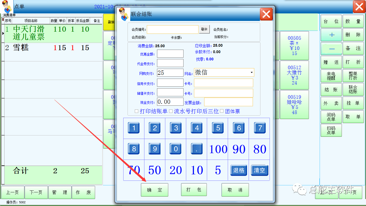Choose quick amount 20

point(176,170)
